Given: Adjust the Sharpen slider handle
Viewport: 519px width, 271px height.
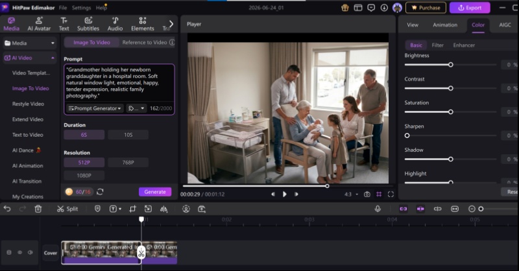Looking at the screenshot, I should (407, 135).
